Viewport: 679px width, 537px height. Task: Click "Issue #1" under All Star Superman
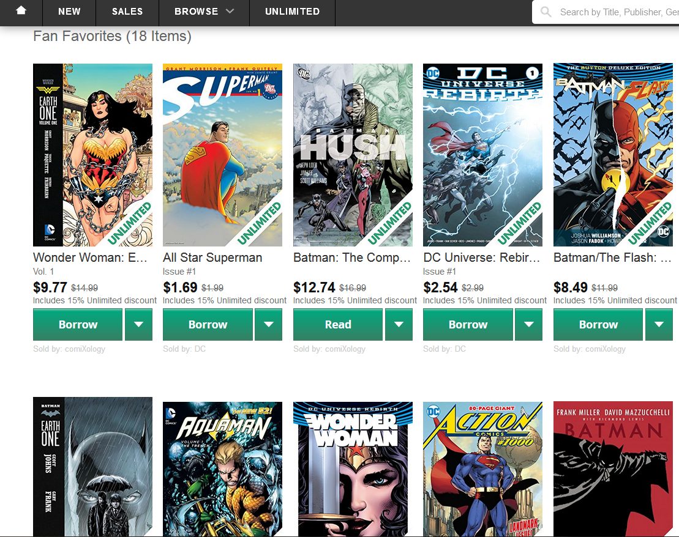pos(179,272)
